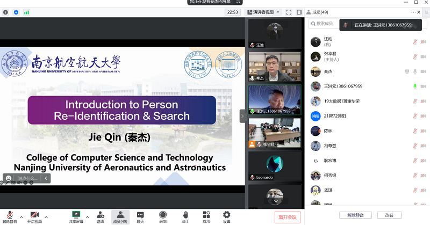Select member row 张华君 (主持人)
Screen dimensions: 430x225
tap(367, 56)
